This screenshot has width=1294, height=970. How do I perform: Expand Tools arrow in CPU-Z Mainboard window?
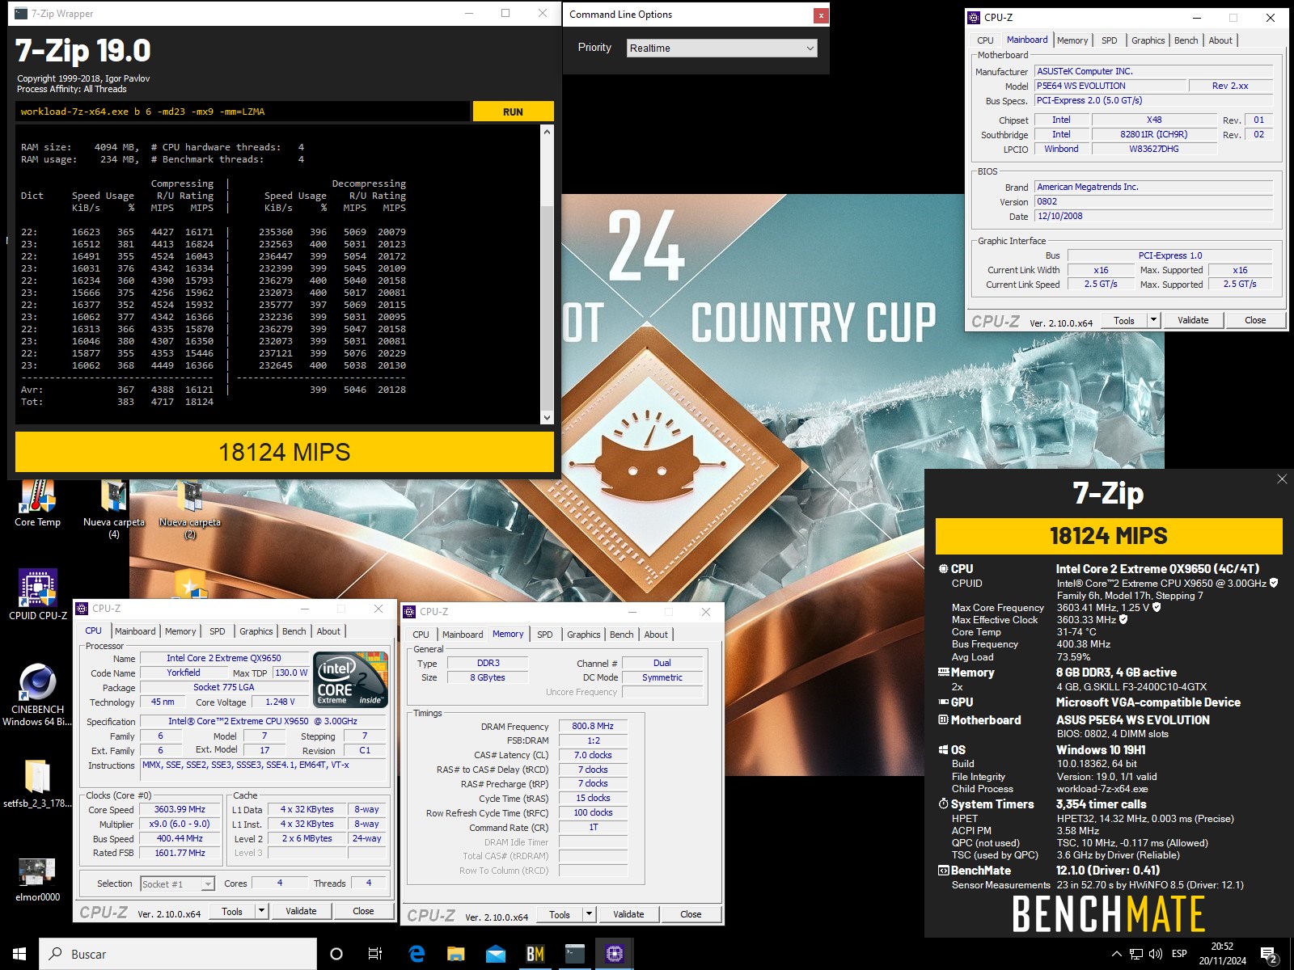pyautogui.click(x=1154, y=320)
